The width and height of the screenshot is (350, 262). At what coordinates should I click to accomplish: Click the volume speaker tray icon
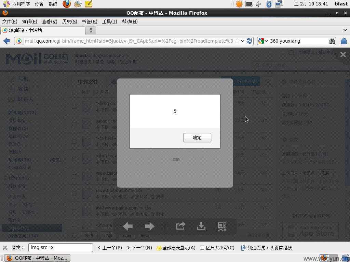(x=258, y=4)
